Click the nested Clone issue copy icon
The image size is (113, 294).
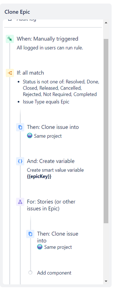pyautogui.click(x=30, y=234)
